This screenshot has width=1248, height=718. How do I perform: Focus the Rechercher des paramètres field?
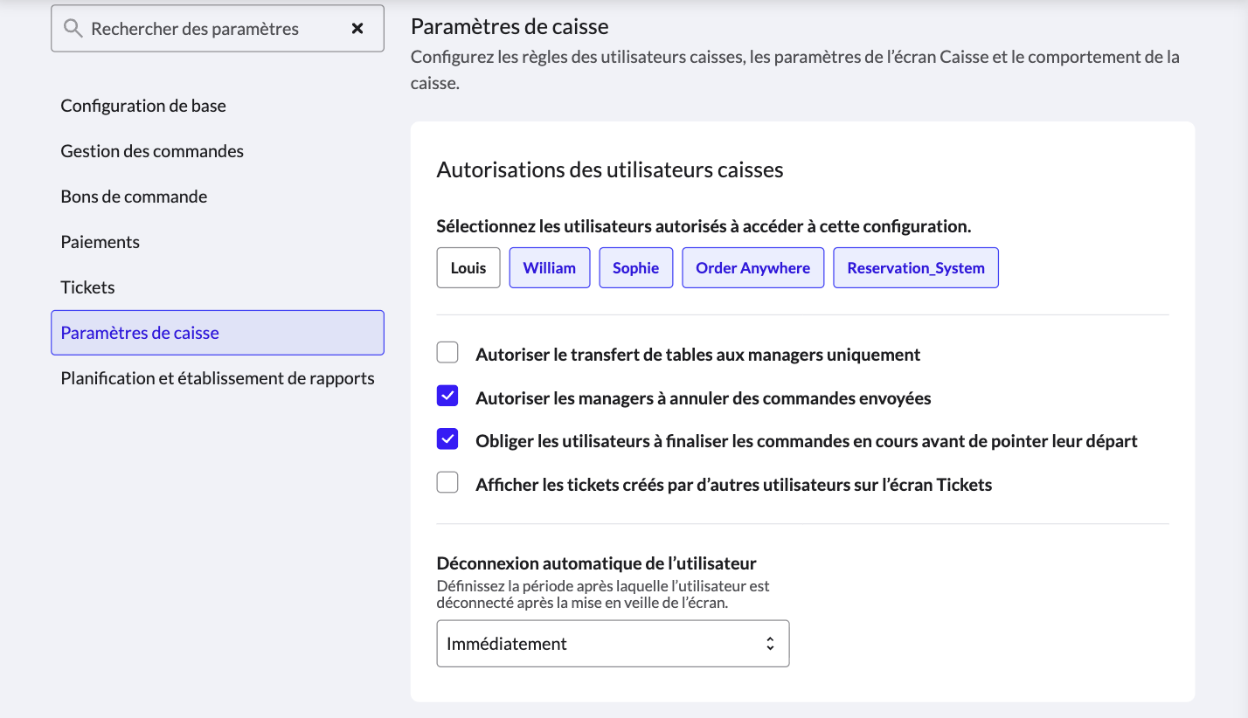pos(218,29)
